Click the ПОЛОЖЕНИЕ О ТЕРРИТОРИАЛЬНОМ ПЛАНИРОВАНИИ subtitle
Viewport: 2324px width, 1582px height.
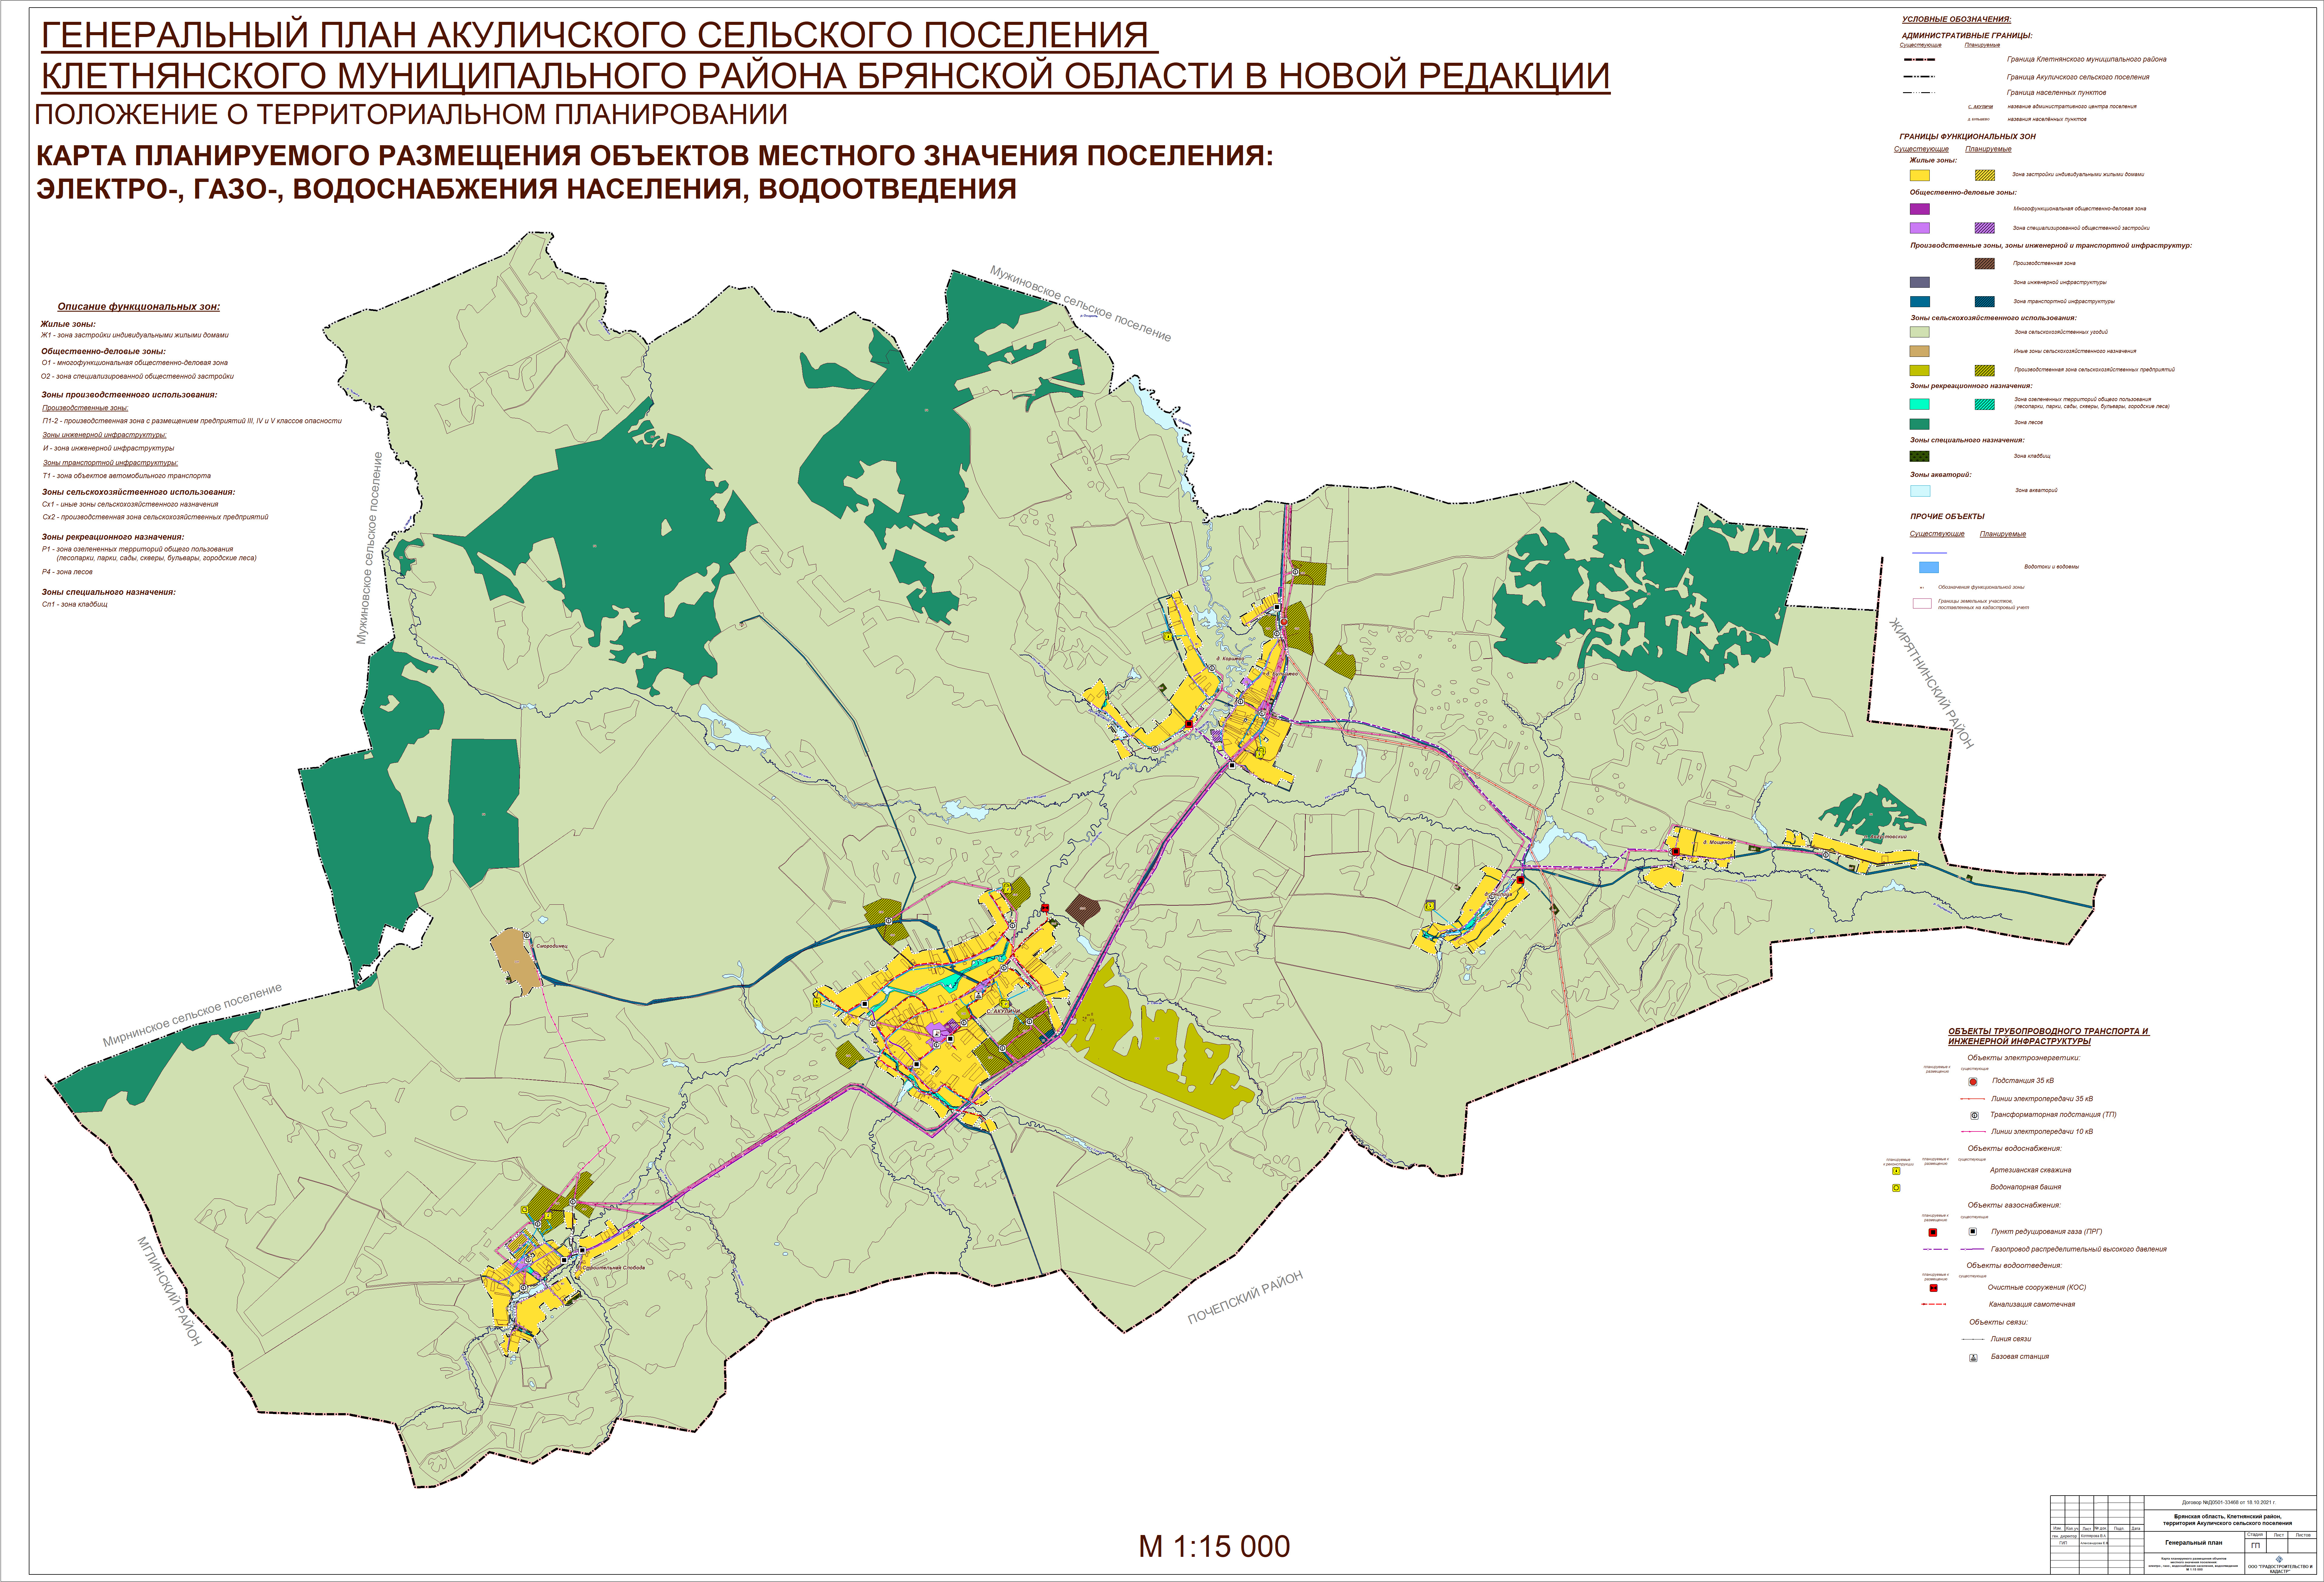coord(411,115)
